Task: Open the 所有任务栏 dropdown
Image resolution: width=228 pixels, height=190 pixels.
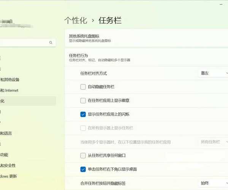Action: (214, 142)
